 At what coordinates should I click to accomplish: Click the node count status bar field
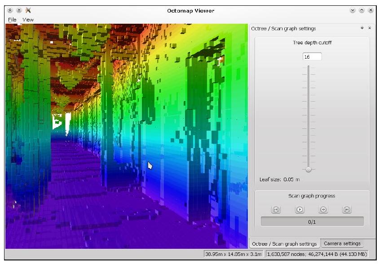(317, 254)
